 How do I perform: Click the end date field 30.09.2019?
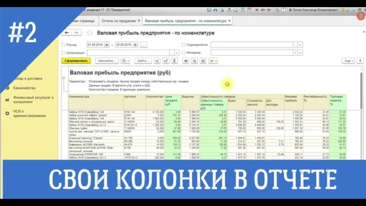point(124,45)
